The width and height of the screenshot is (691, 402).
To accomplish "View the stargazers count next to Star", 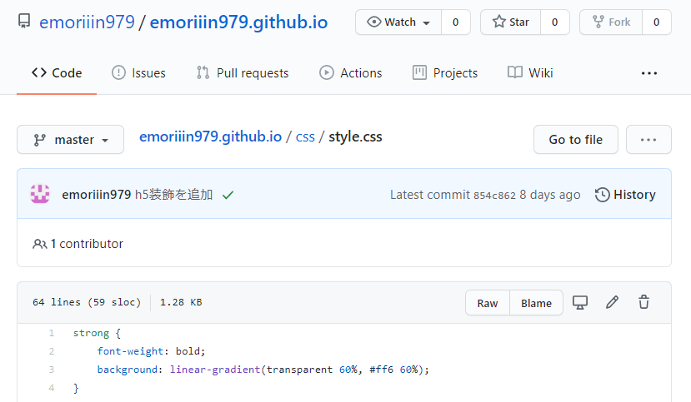I will pos(555,22).
